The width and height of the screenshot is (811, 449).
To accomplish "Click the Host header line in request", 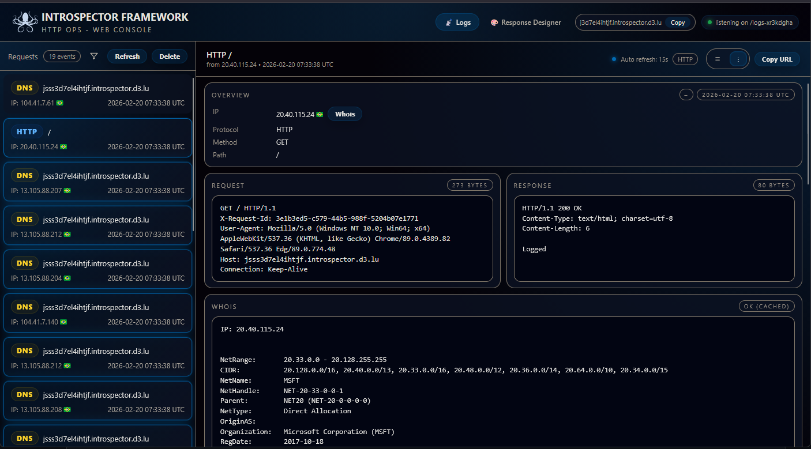I will [x=299, y=259].
